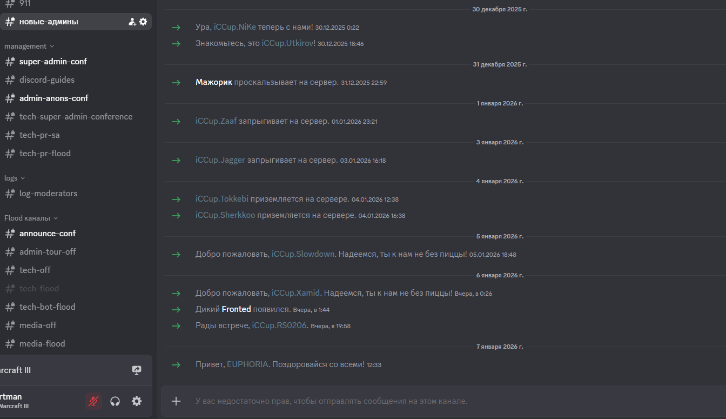This screenshot has width=726, height=419.
Task: Open the discord-guides channel
Action: (x=47, y=80)
